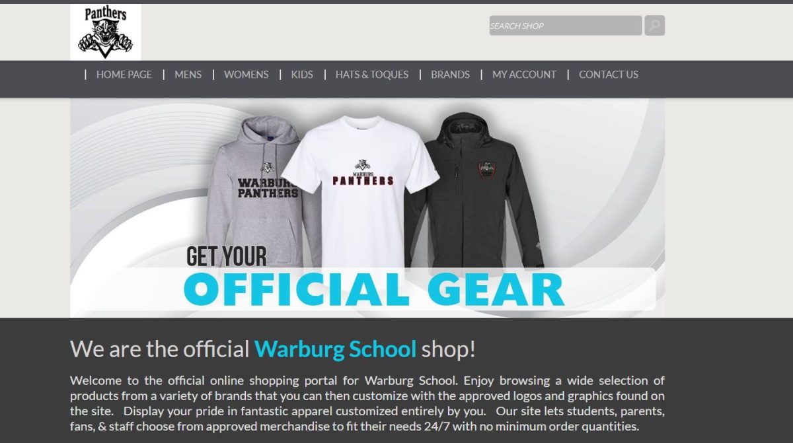Focus the Search Shop input field

(x=565, y=26)
